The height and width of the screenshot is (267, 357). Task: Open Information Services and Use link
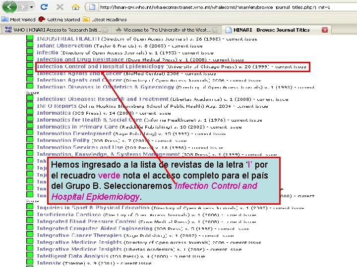[x=80, y=147]
